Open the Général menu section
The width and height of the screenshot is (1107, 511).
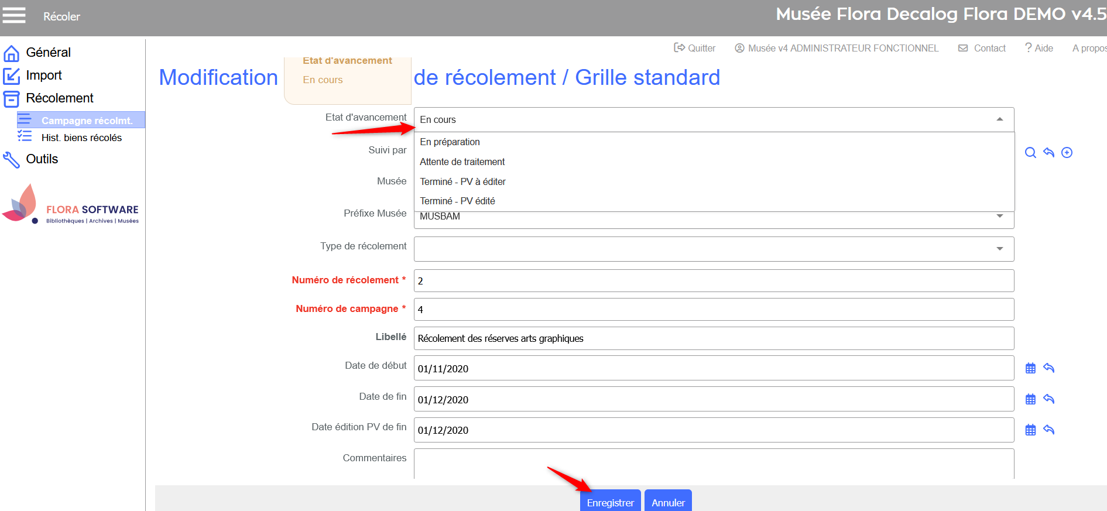[48, 53]
